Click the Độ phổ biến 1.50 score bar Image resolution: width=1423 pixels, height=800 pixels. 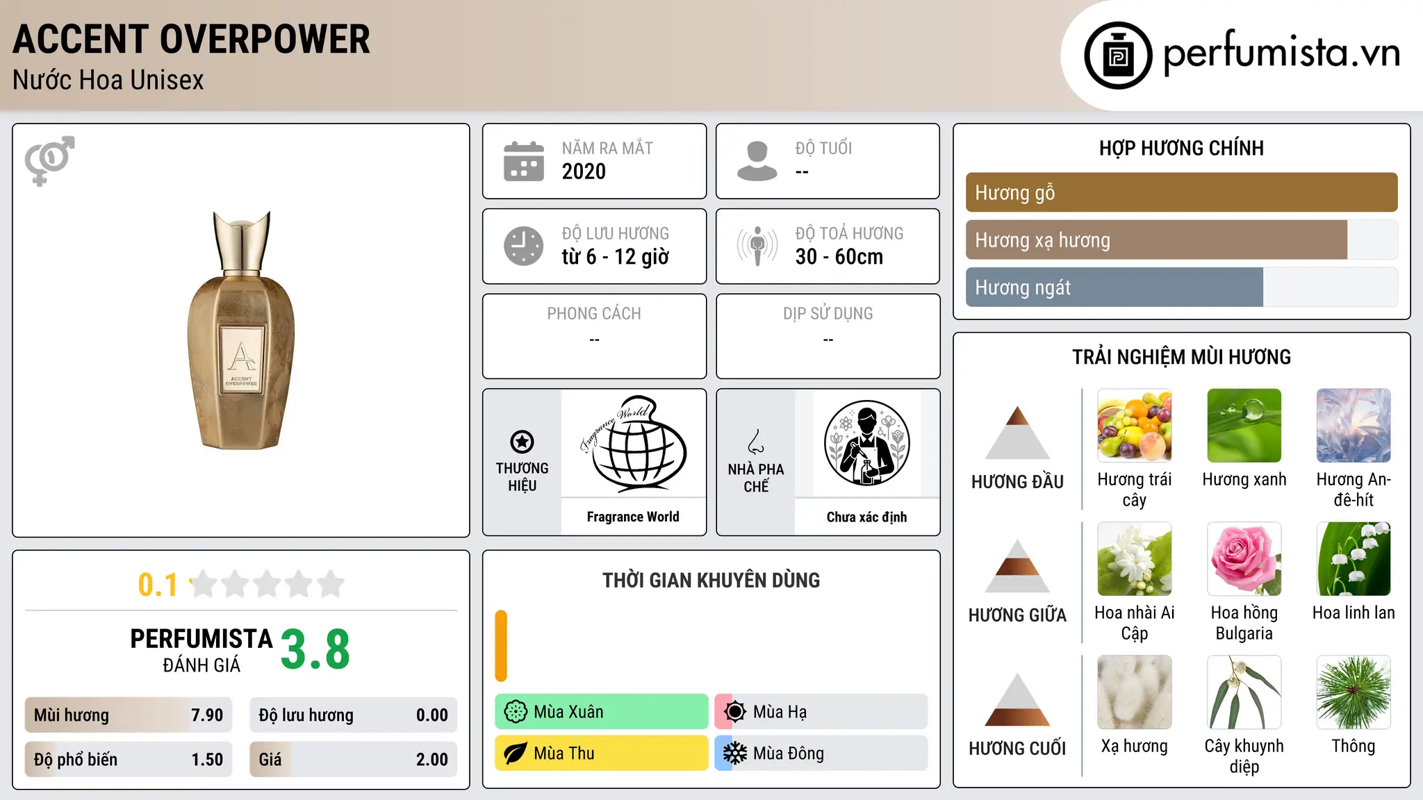129,759
